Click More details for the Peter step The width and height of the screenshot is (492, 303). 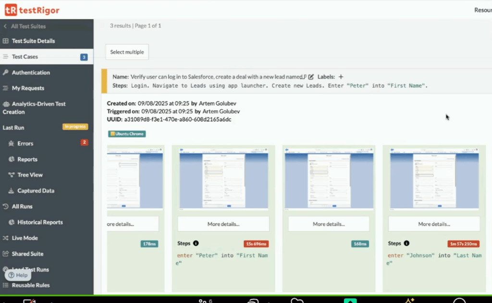pos(223,224)
